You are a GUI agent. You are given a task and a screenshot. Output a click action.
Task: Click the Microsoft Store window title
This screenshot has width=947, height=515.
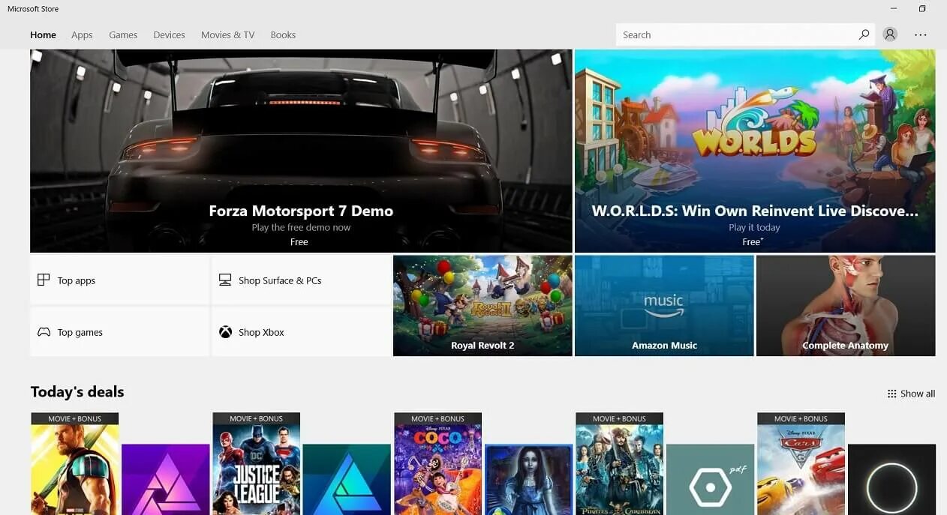tap(33, 9)
